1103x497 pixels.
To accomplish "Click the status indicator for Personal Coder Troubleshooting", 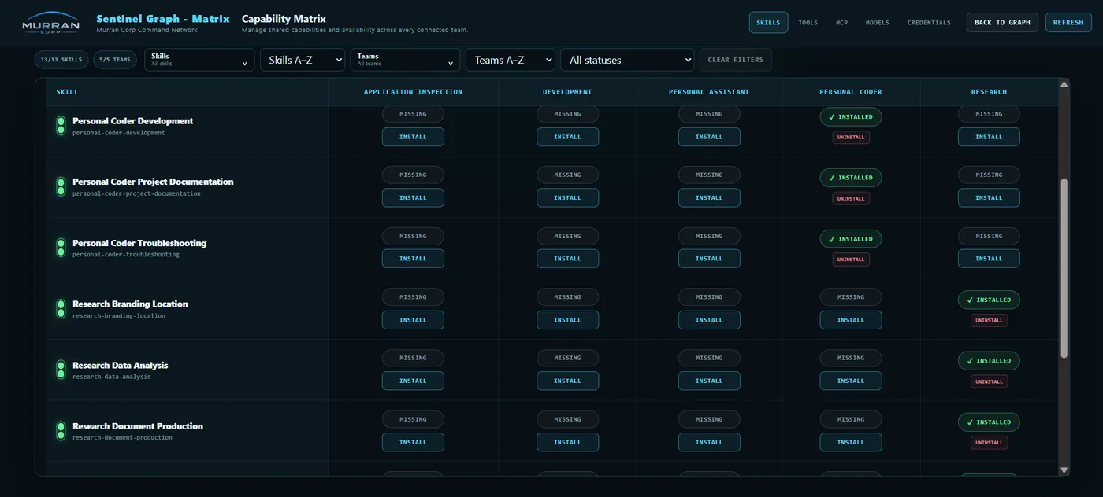I will [x=61, y=248].
